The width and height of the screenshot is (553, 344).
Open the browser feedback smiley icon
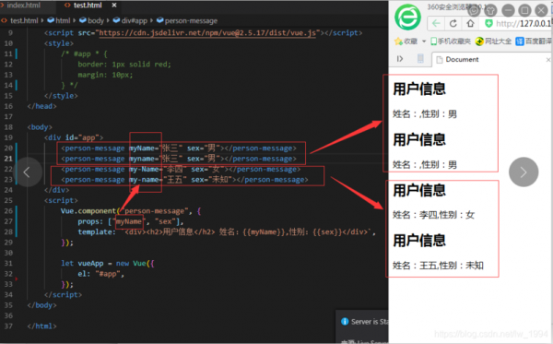[x=474, y=10]
